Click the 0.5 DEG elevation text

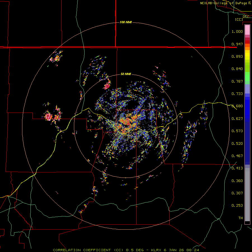135,250
